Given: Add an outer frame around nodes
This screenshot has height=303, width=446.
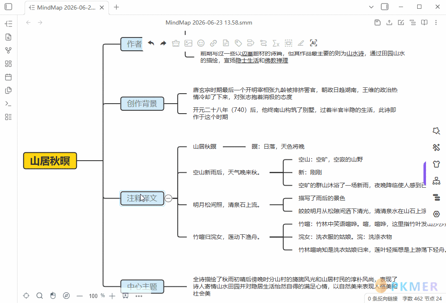Looking at the screenshot, I should pos(288,43).
